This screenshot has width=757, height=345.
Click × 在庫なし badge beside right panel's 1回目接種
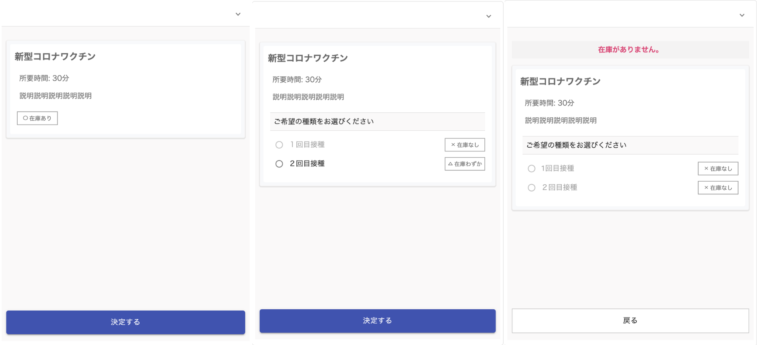click(x=718, y=169)
